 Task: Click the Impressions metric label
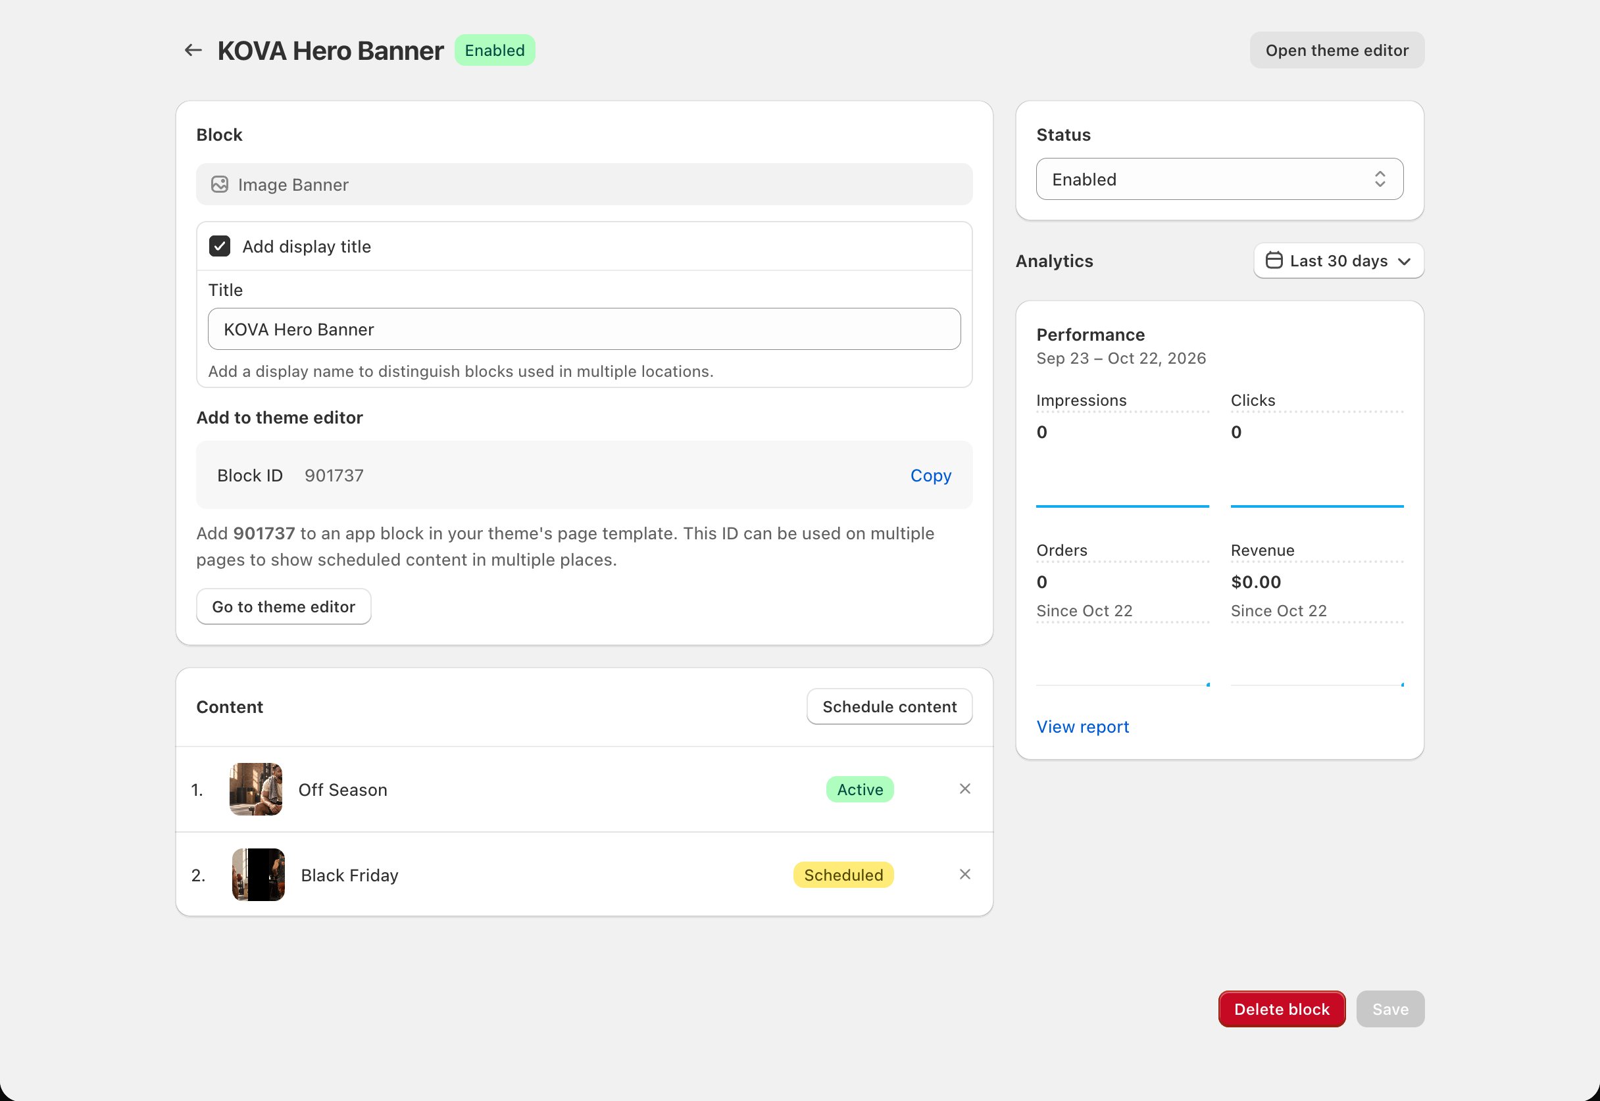[x=1081, y=400]
